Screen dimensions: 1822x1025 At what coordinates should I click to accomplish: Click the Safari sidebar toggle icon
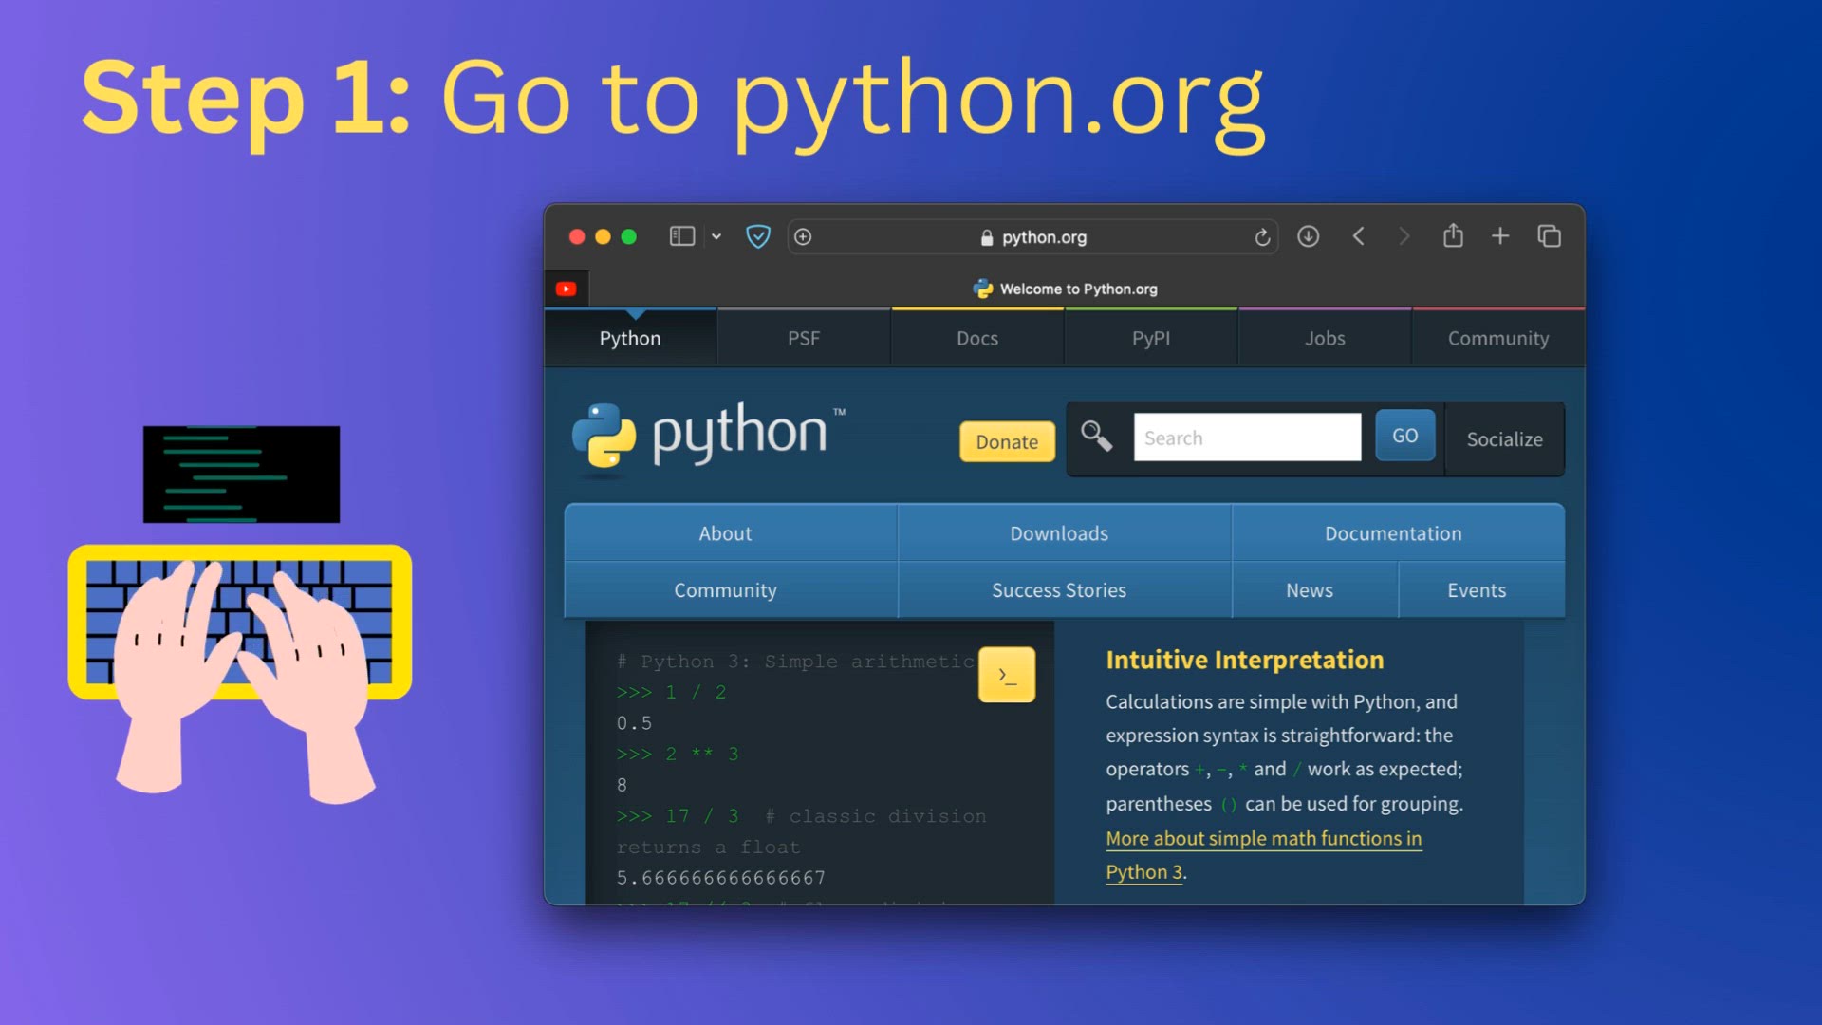681,236
